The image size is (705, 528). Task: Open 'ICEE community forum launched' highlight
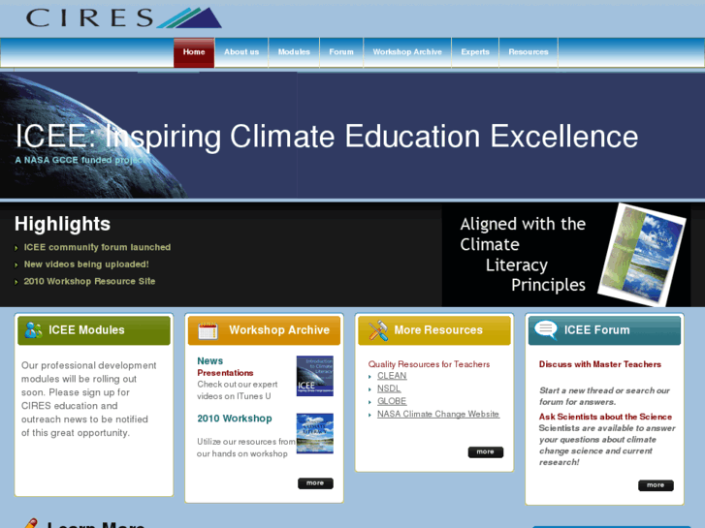tap(97, 248)
